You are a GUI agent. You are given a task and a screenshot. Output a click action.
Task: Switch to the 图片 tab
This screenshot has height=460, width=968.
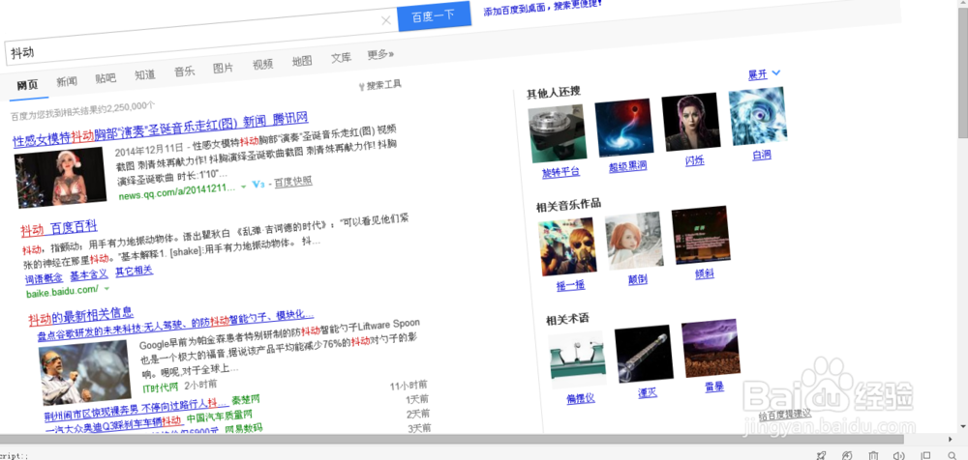click(x=223, y=69)
